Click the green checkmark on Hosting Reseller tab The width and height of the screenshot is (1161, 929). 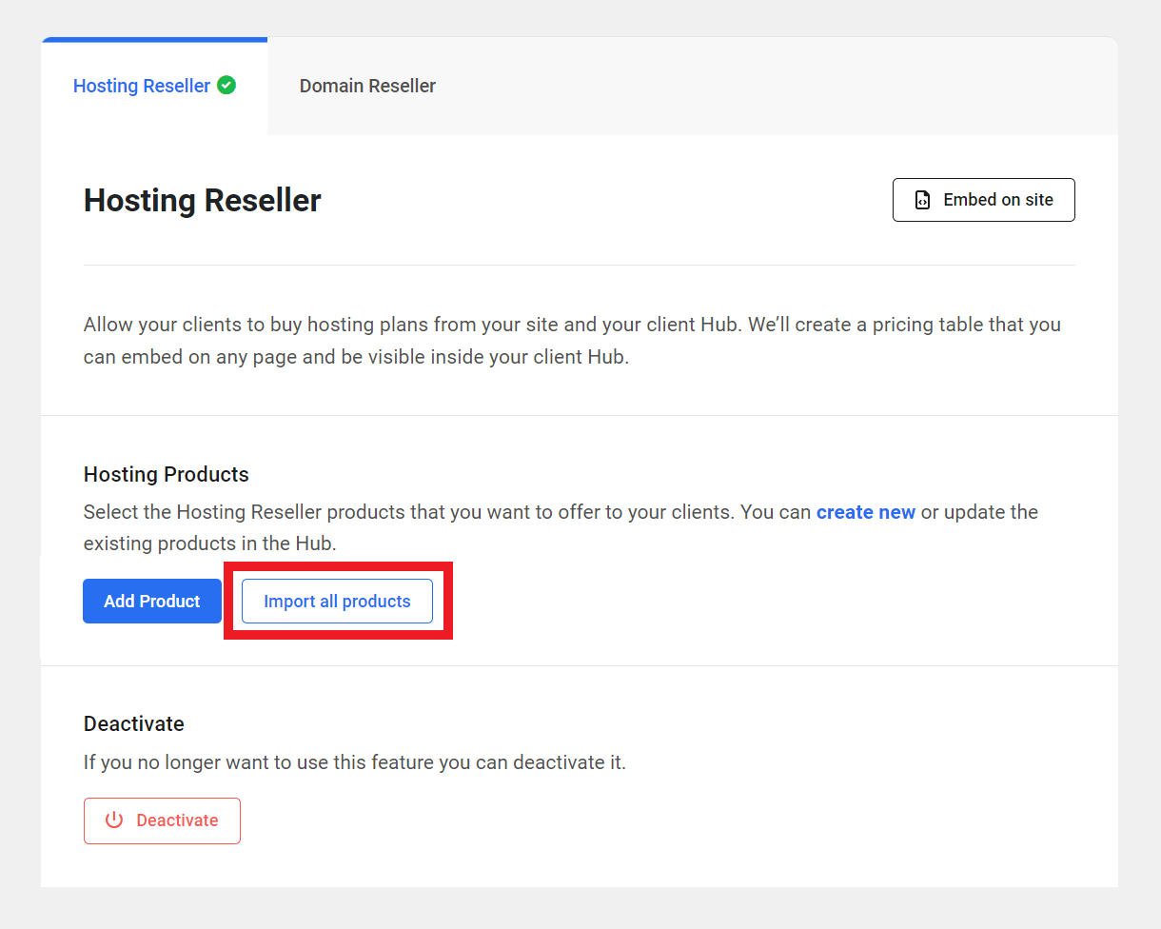pos(226,85)
